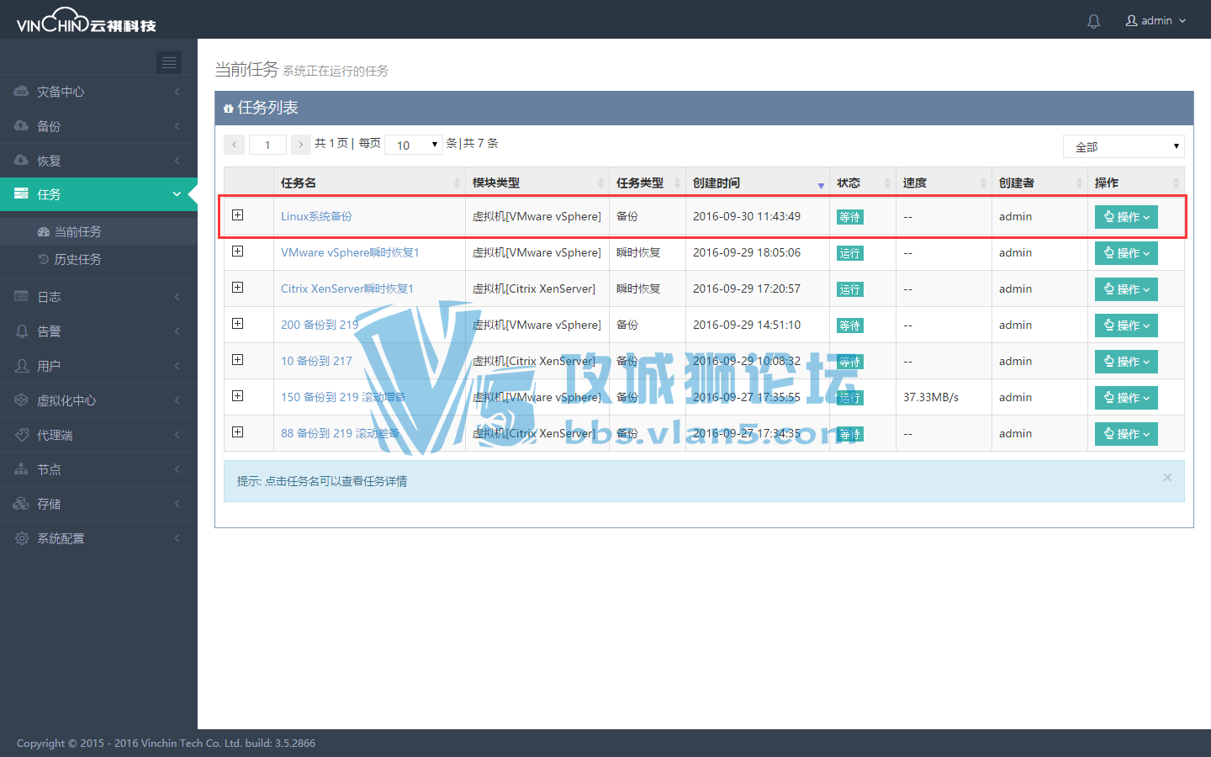Viewport: 1211px width, 757px height.
Task: Click the 任务列表 panel header icon
Action: 229,109
